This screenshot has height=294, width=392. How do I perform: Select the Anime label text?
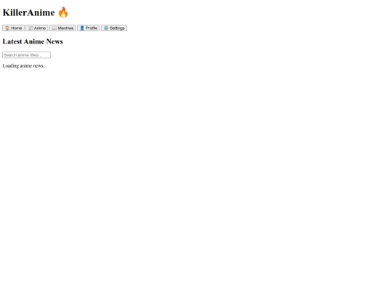40,28
